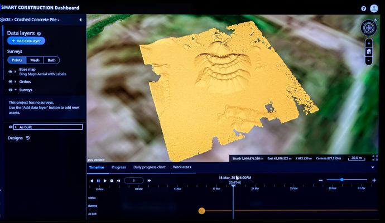This screenshot has height=223, width=385.
Task: Click the compass navigation control
Action: click(369, 27)
